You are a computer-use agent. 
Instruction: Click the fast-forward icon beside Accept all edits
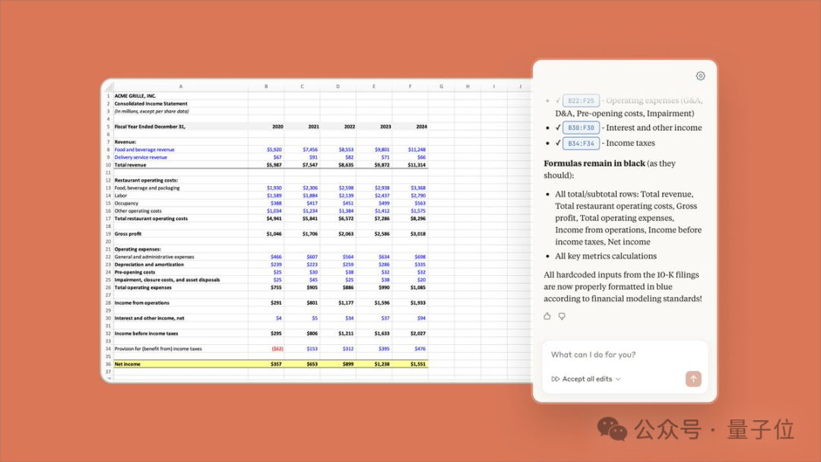pyautogui.click(x=555, y=379)
